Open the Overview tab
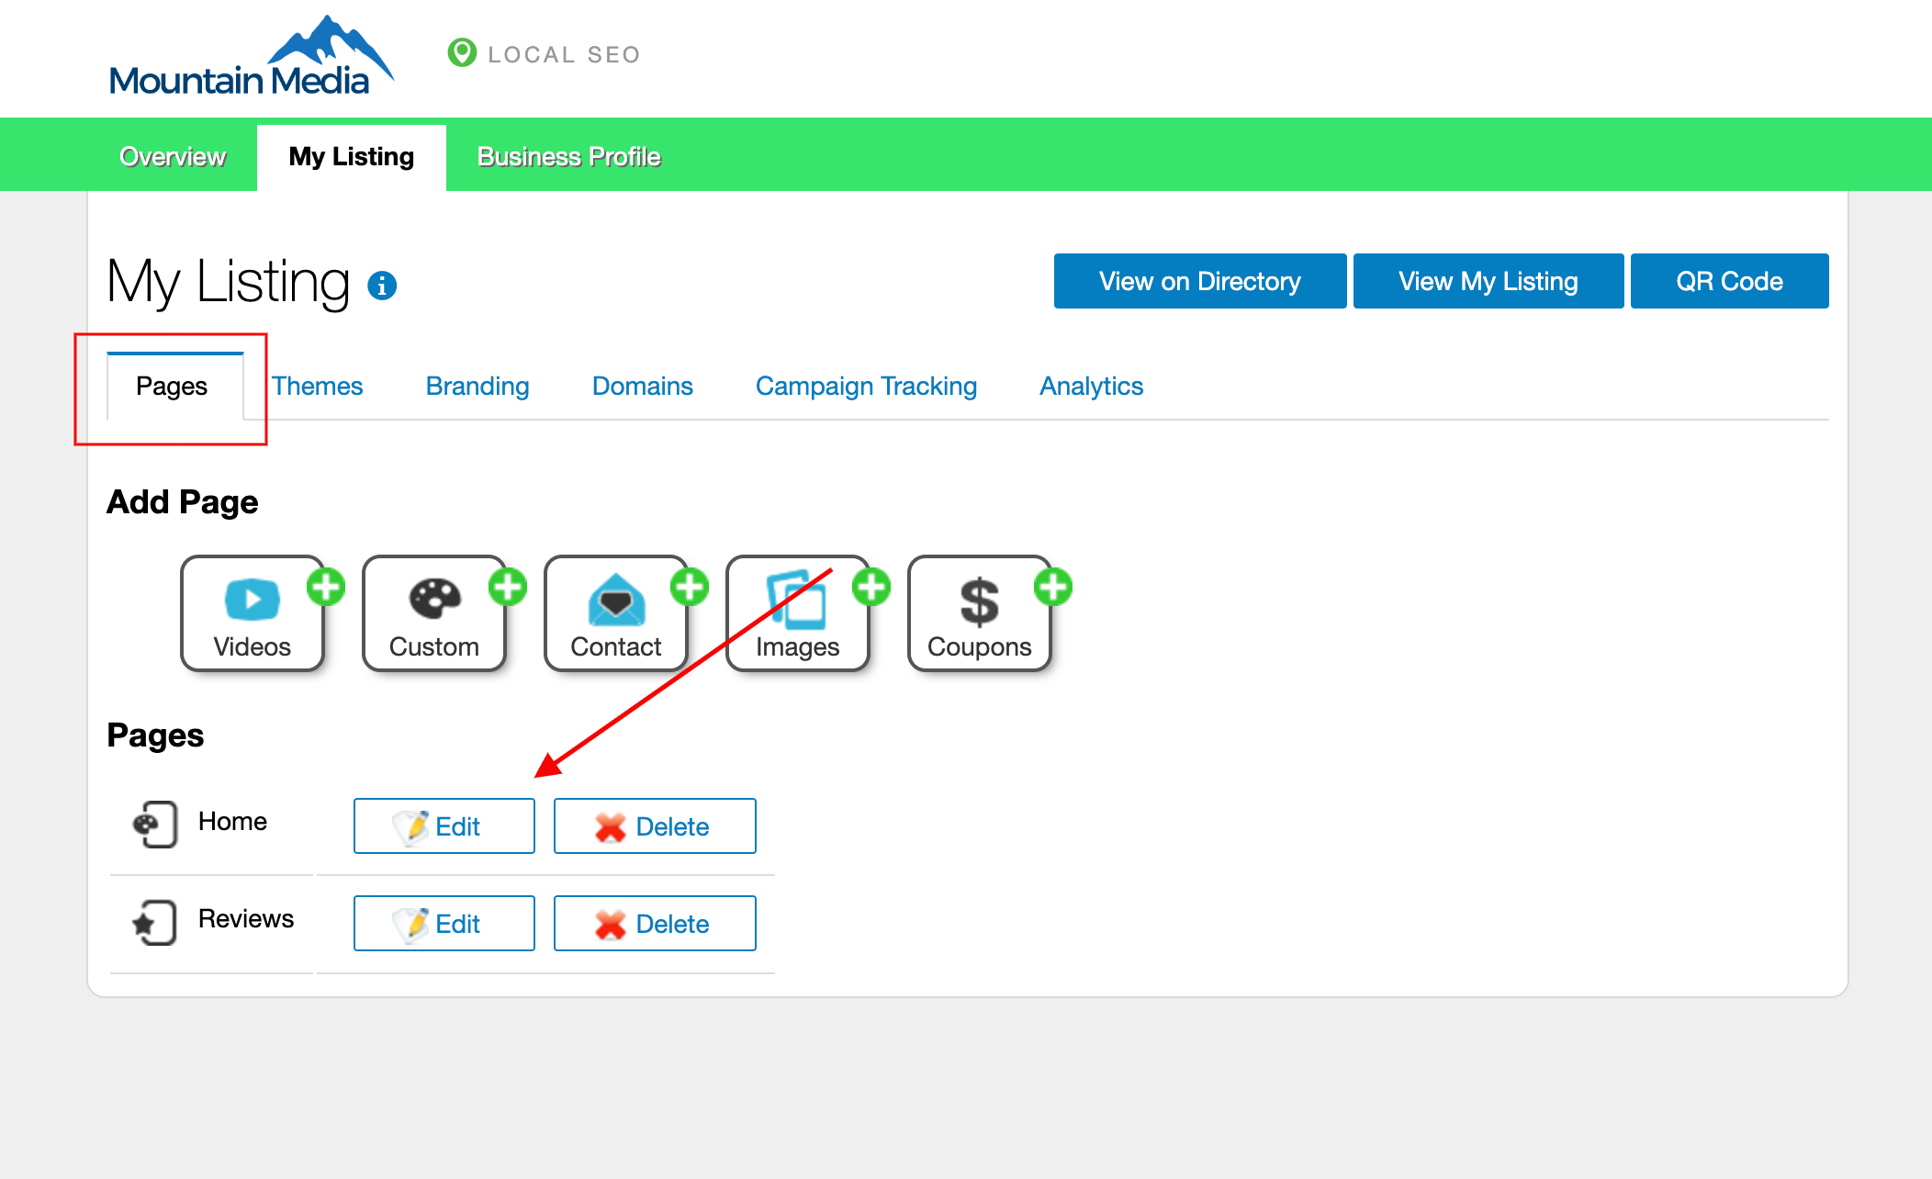Screen dimensions: 1932x1179 click(173, 157)
